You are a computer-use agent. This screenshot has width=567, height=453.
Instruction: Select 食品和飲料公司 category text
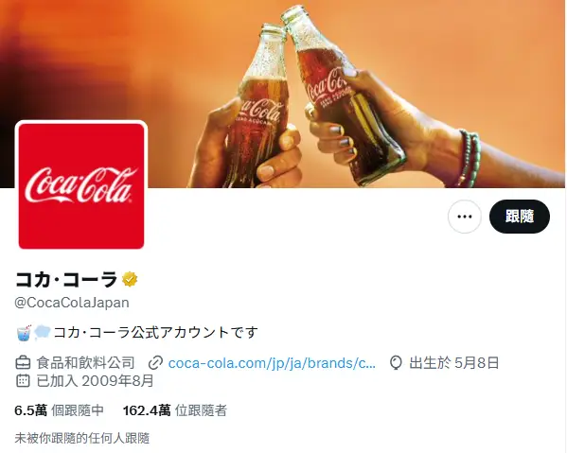click(x=86, y=363)
